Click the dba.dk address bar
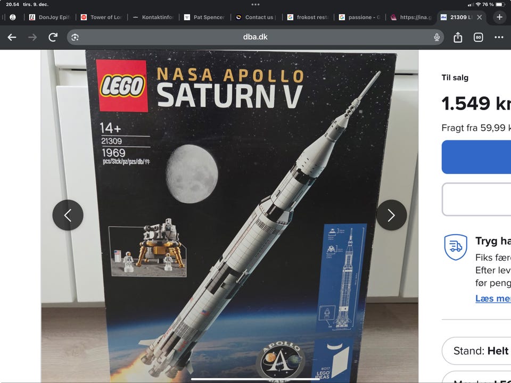Viewport: 511px width, 383px height. (x=255, y=37)
